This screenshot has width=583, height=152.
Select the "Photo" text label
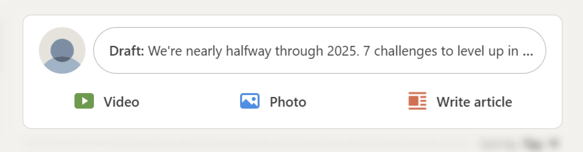[x=288, y=102]
